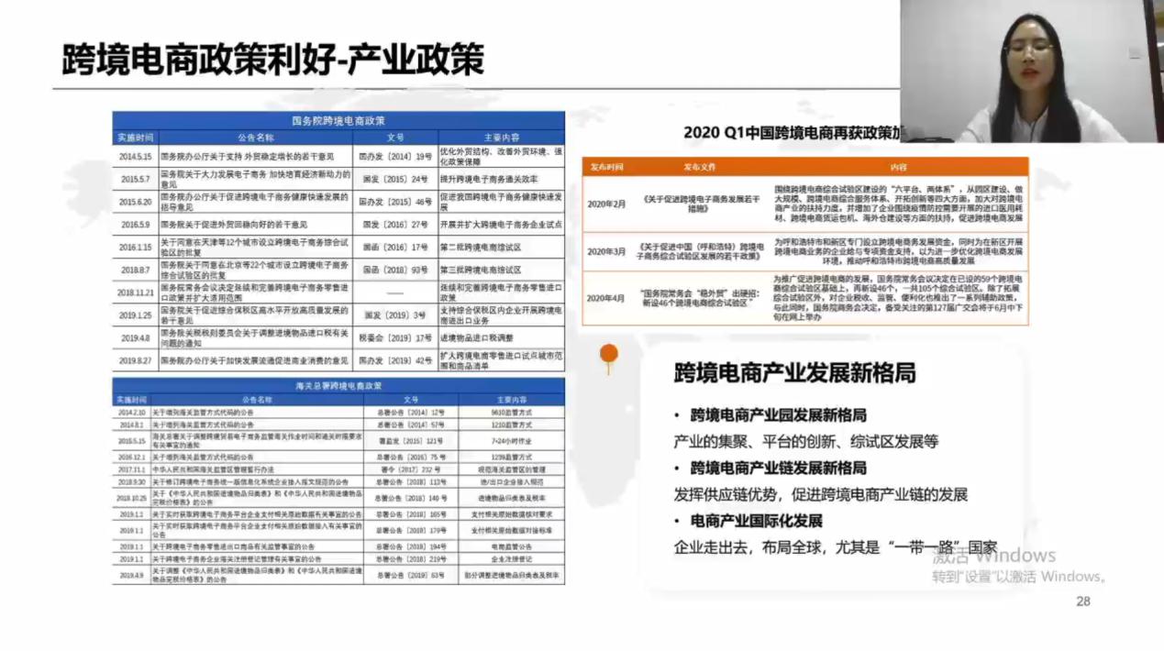Click the row date "2020年2月"

(607, 204)
